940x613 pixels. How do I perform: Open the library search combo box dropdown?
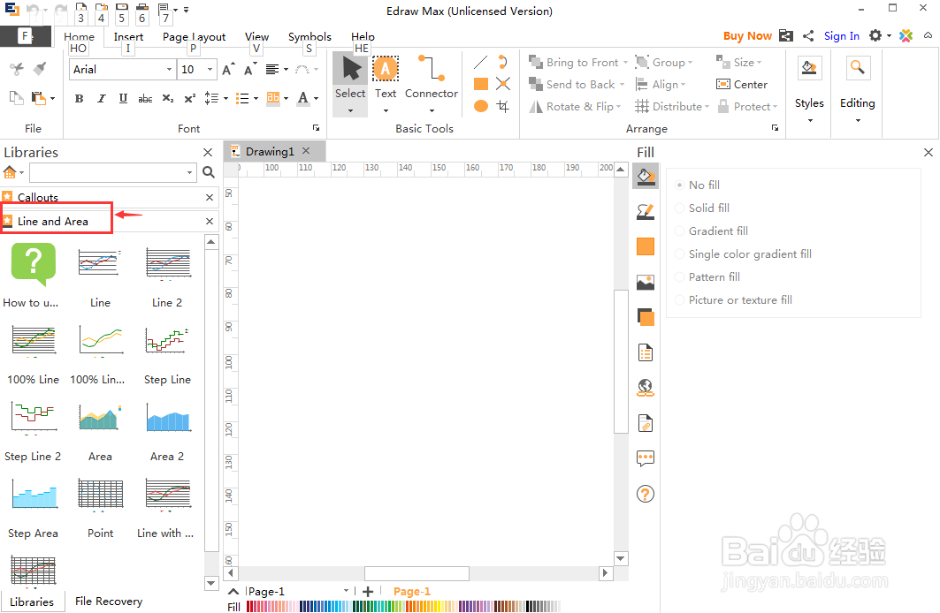pyautogui.click(x=189, y=172)
